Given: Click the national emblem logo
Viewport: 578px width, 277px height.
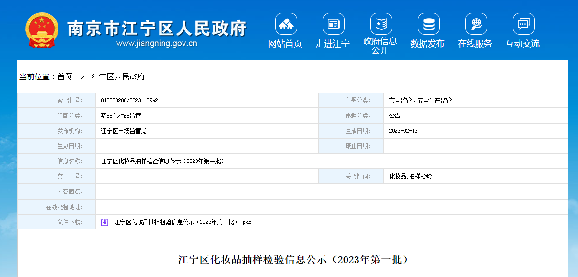Looking at the screenshot, I should click(42, 30).
